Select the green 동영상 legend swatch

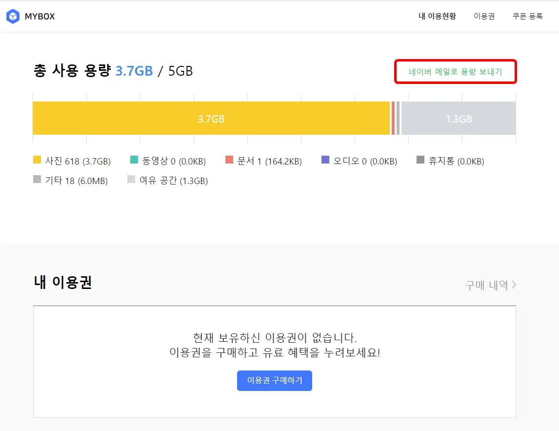point(135,160)
